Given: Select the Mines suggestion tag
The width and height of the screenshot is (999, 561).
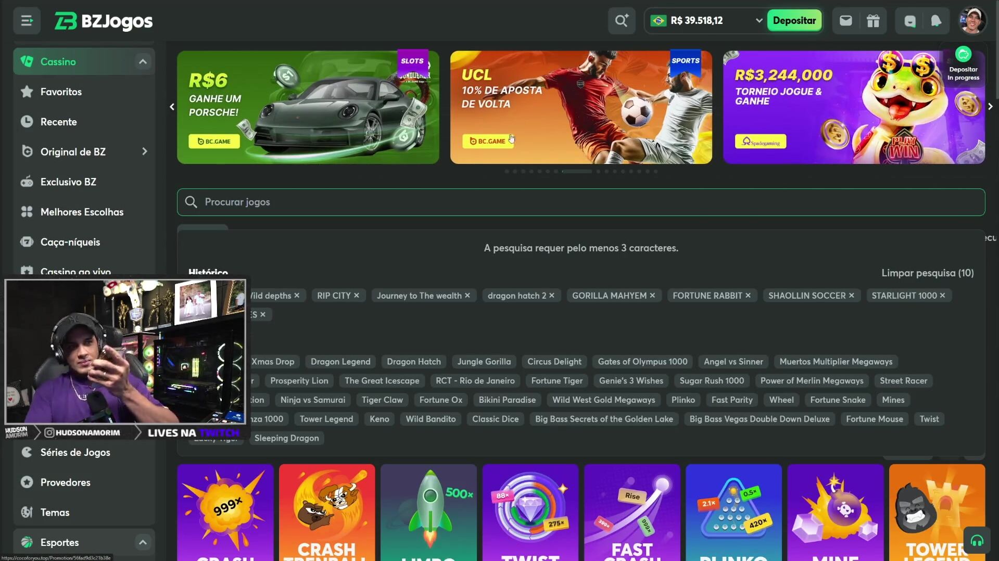Looking at the screenshot, I should (893, 400).
